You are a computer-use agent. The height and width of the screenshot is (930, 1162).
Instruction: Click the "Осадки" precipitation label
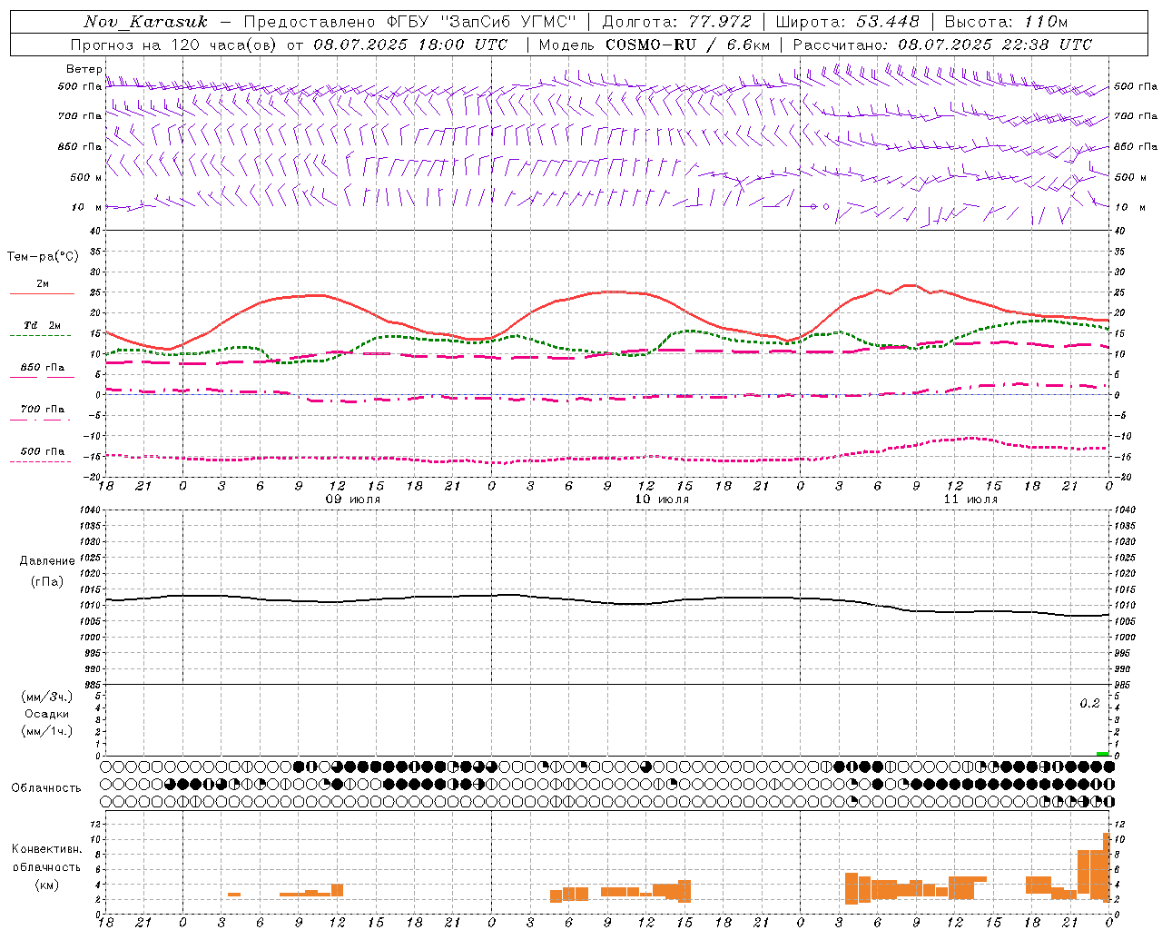(47, 714)
